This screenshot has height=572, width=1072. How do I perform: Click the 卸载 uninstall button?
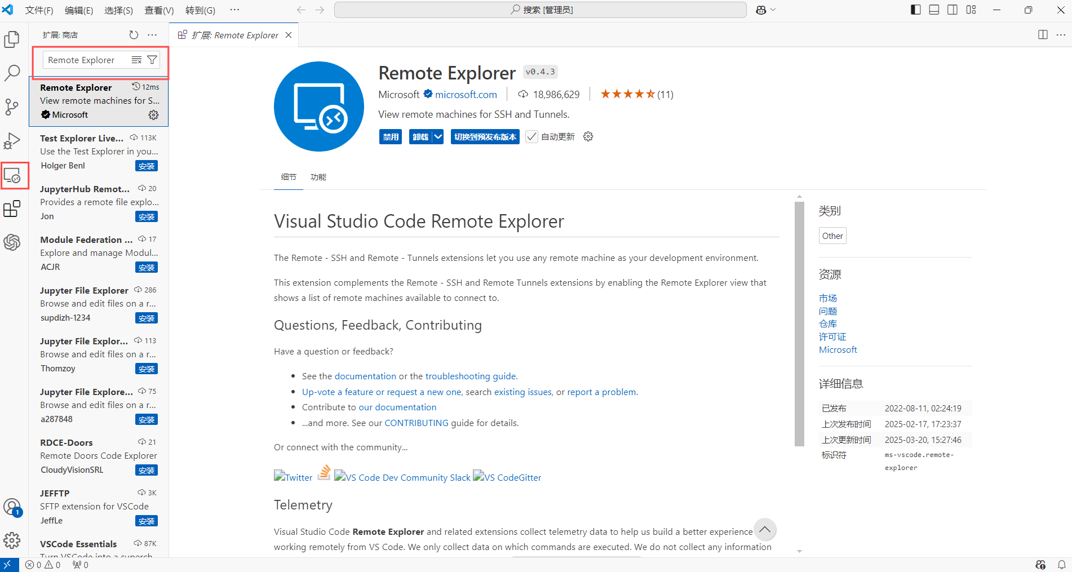click(x=420, y=137)
